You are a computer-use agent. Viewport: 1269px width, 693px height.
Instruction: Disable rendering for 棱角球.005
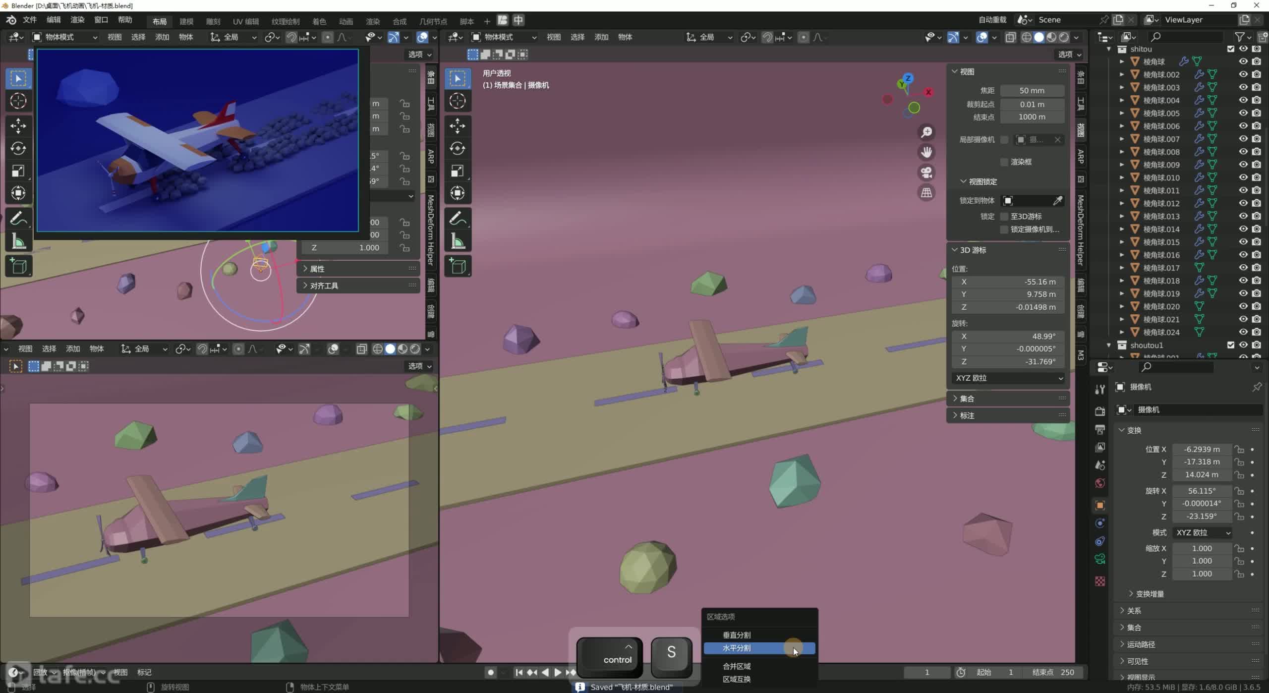[1256, 113]
